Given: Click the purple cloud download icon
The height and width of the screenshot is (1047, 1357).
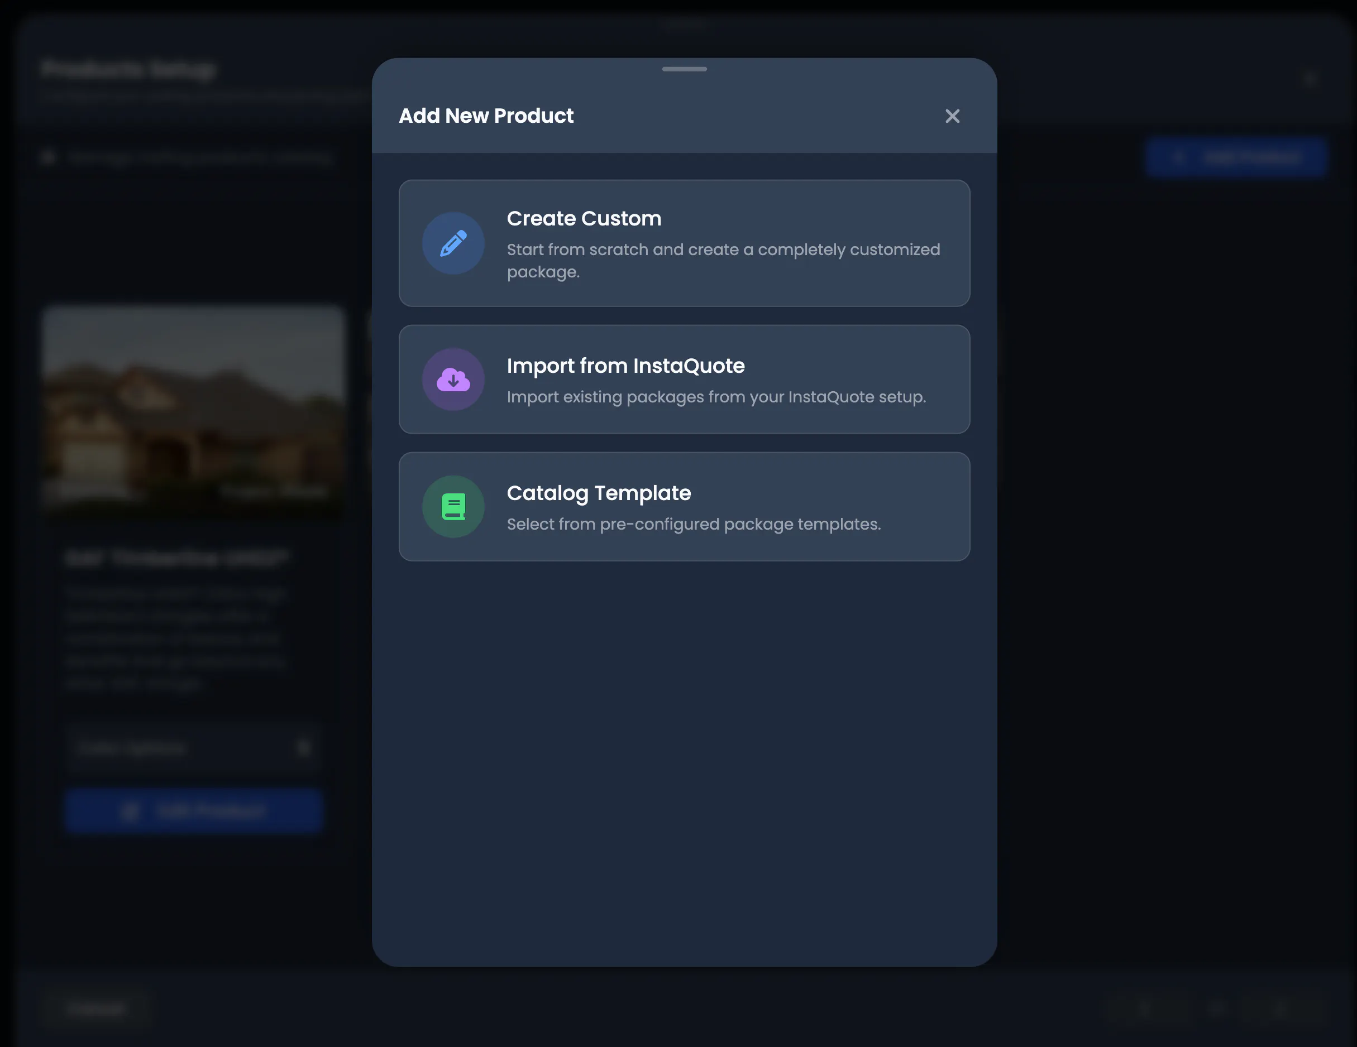Looking at the screenshot, I should coord(453,380).
